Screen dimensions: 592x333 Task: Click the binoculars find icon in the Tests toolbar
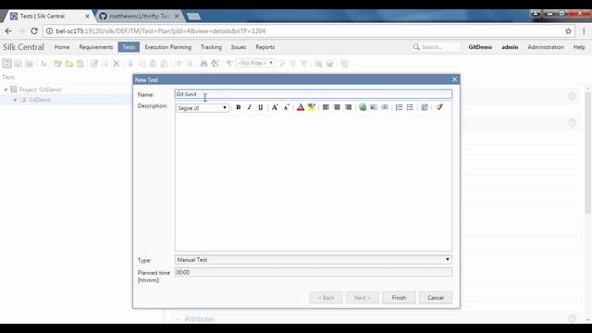tap(203, 64)
